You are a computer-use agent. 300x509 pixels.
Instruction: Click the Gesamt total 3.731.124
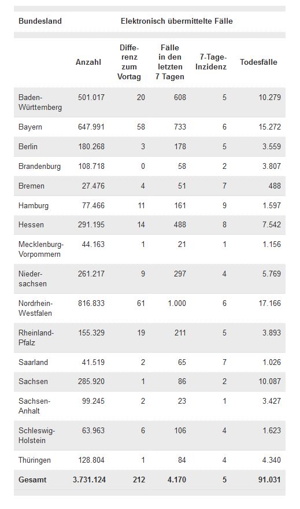[x=89, y=480]
